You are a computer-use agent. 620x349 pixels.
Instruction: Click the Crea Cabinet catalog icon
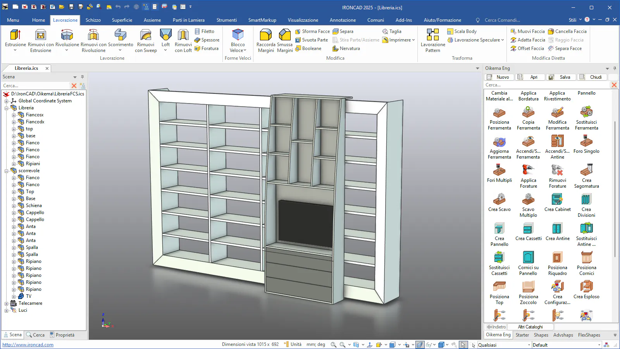[557, 200]
